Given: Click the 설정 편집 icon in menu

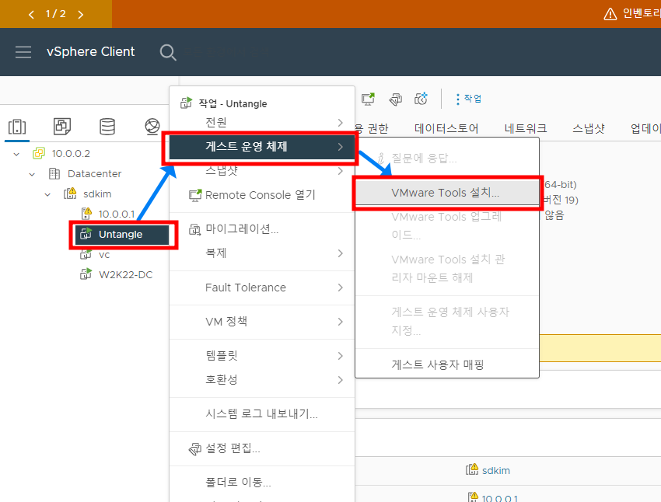Looking at the screenshot, I should (x=194, y=449).
